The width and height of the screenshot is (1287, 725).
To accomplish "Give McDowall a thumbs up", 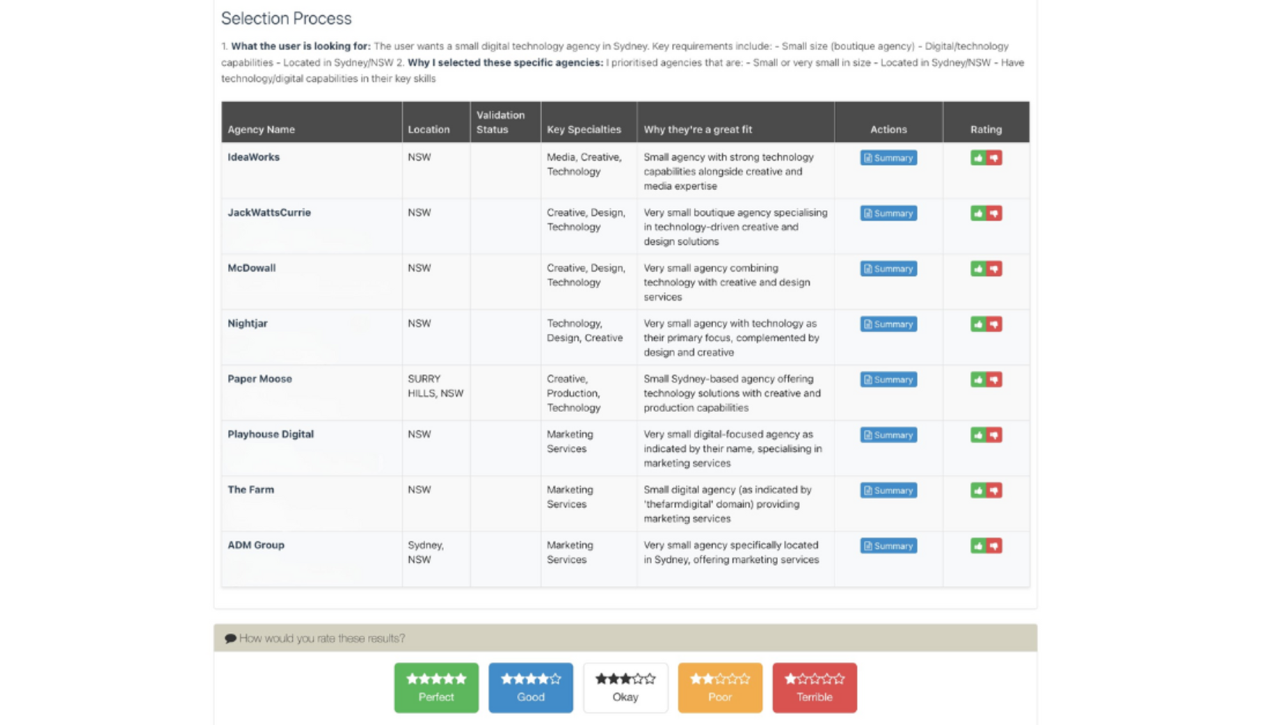I will [x=978, y=269].
